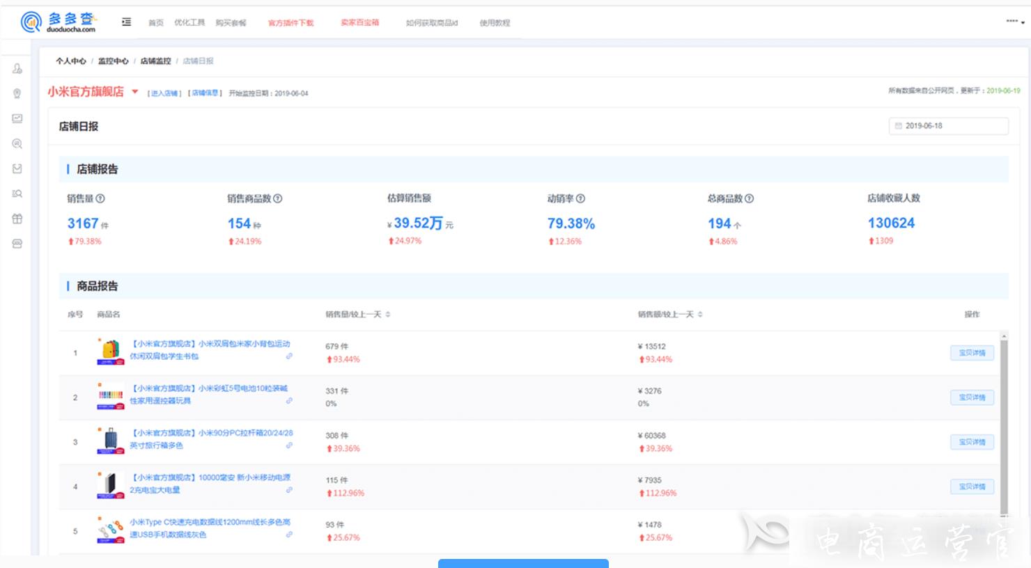Click 宝贝详情 button for power bank row
The image size is (1031, 568).
pos(972,487)
